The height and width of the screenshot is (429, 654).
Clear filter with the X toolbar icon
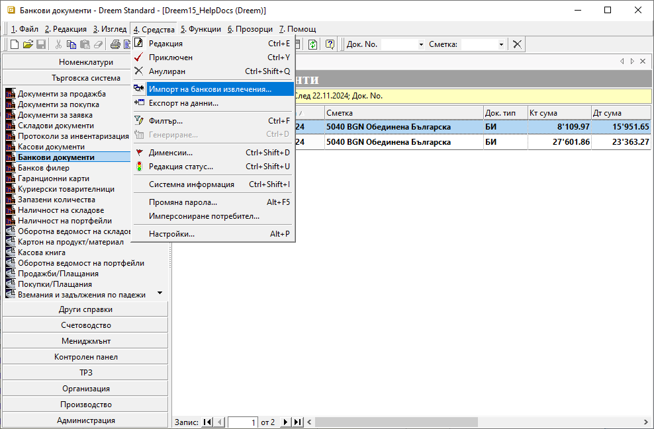[x=517, y=44]
